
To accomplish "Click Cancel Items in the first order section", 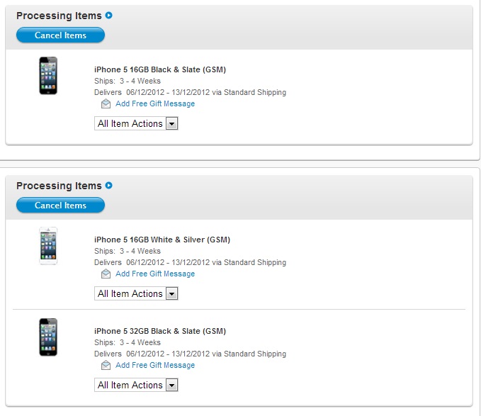I will (x=60, y=35).
